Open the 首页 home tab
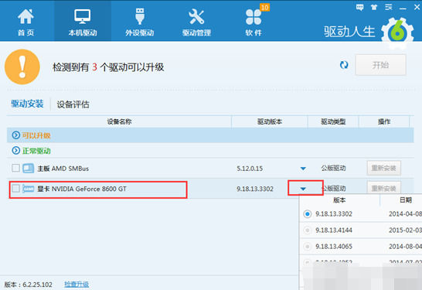The width and height of the screenshot is (422, 290). [x=26, y=22]
